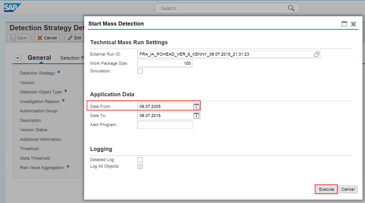
Task: Open calendar picker for Date To
Action: 196,115
